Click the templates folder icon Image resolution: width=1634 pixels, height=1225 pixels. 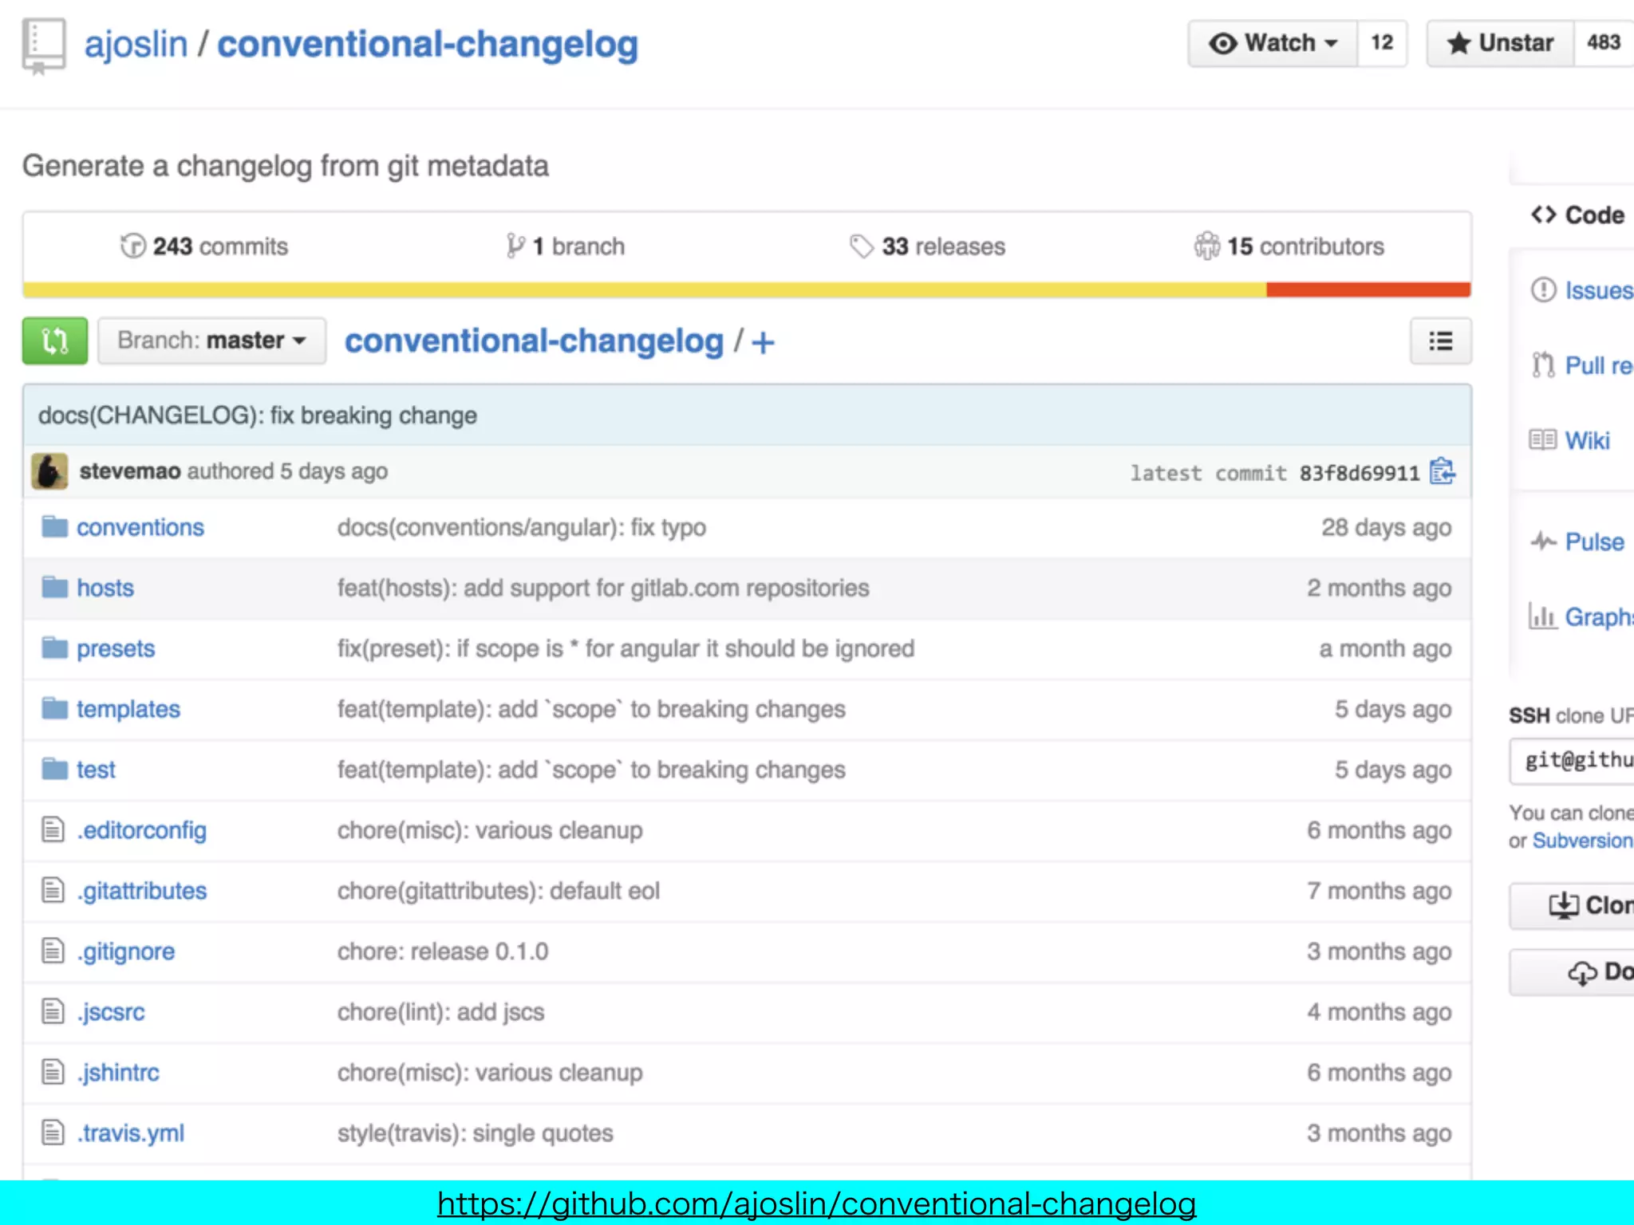[x=54, y=708]
